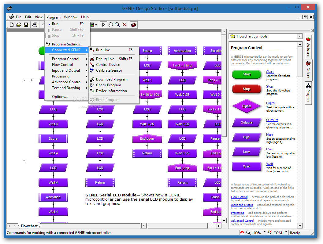
Task: Click the Print toolbar icon
Action: (x=35, y=25)
